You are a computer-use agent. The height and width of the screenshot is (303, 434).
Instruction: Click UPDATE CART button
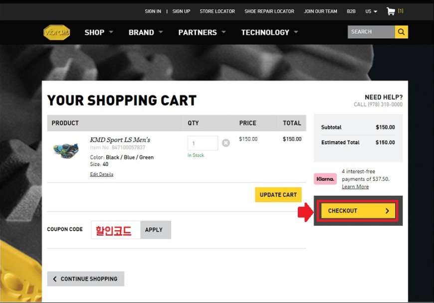(278, 195)
